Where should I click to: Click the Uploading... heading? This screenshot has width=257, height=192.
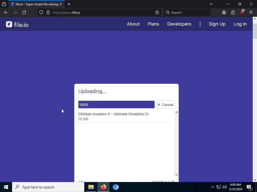click(92, 91)
